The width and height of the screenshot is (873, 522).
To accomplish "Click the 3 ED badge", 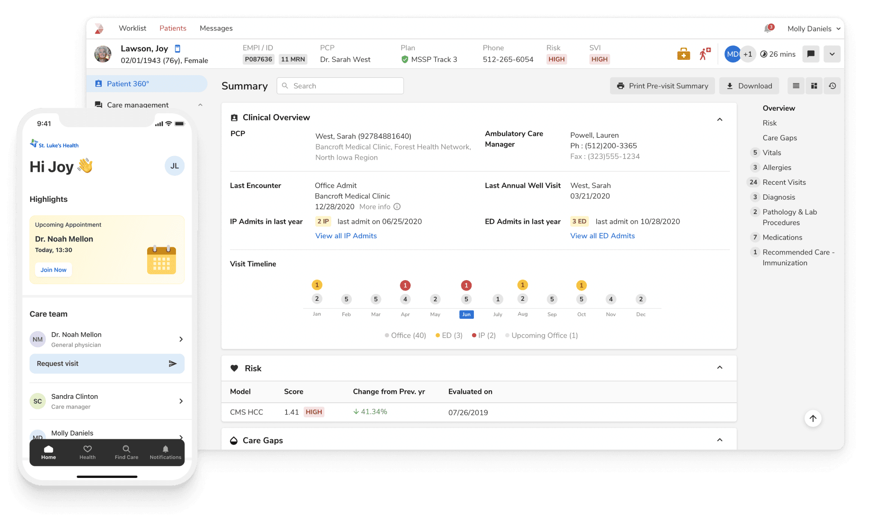I will pos(579,221).
